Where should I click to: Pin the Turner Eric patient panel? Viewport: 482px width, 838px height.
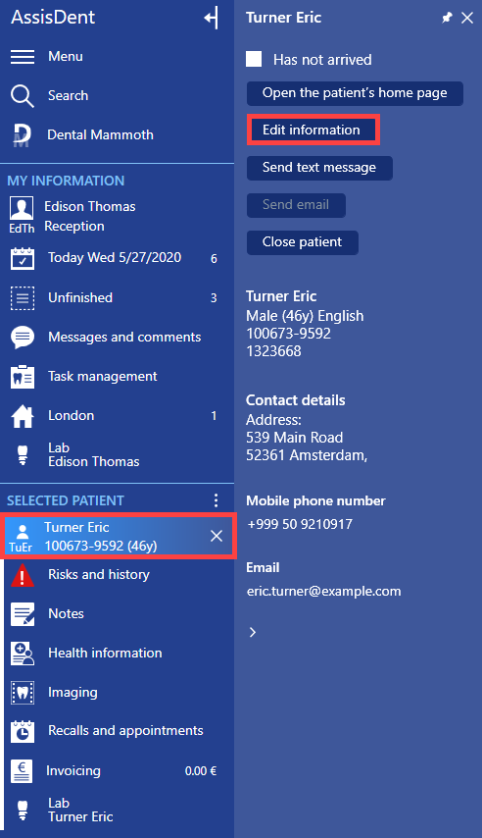(x=447, y=18)
